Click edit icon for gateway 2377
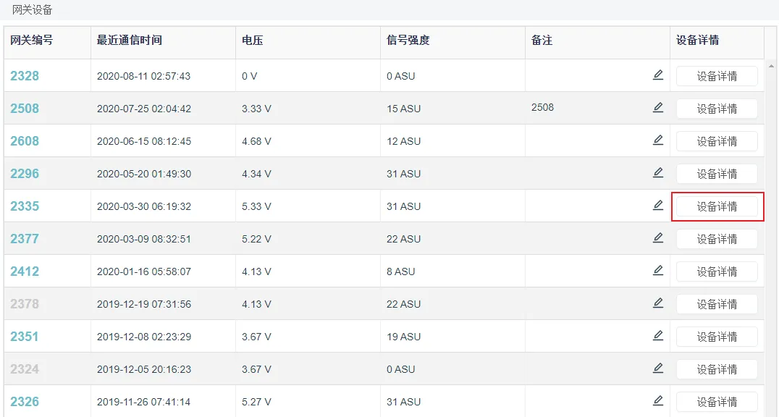Image resolution: width=779 pixels, height=417 pixels. point(658,237)
